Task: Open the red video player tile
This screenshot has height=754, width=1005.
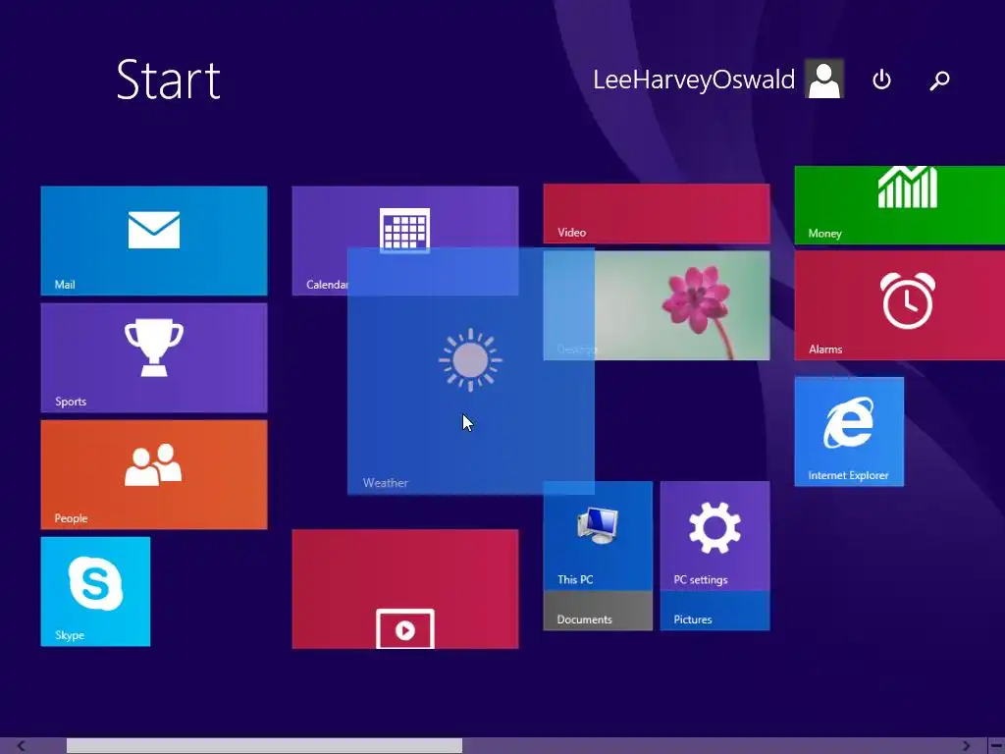Action: tap(405, 589)
